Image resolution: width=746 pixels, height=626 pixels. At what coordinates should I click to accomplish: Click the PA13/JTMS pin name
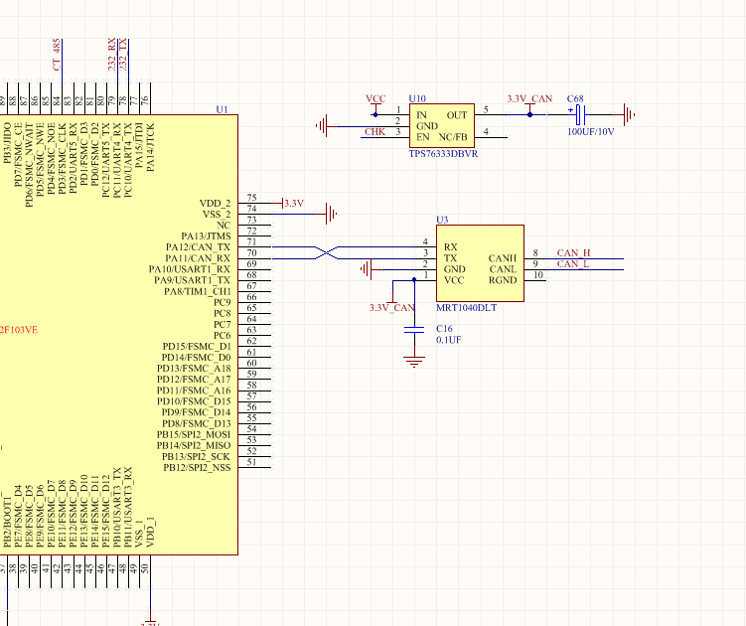pos(206,236)
